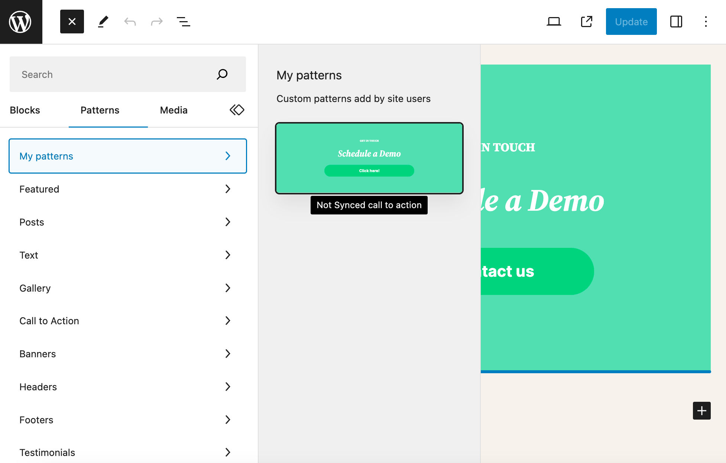Image resolution: width=726 pixels, height=463 pixels.
Task: Toggle the settings sidebar panel icon
Action: pyautogui.click(x=676, y=22)
